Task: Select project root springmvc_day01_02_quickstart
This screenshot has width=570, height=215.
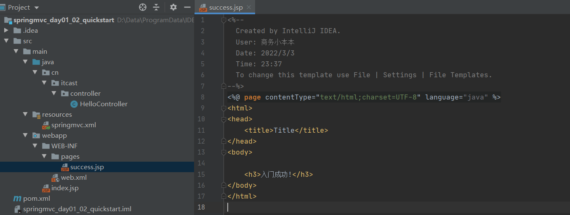Action: [x=64, y=20]
